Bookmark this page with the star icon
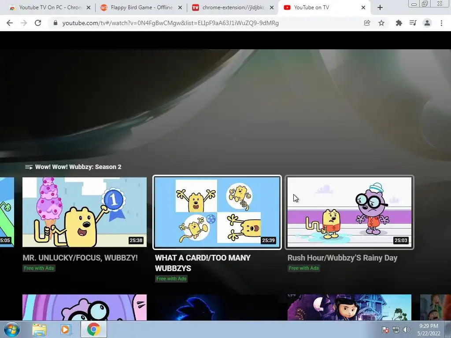 pyautogui.click(x=381, y=23)
